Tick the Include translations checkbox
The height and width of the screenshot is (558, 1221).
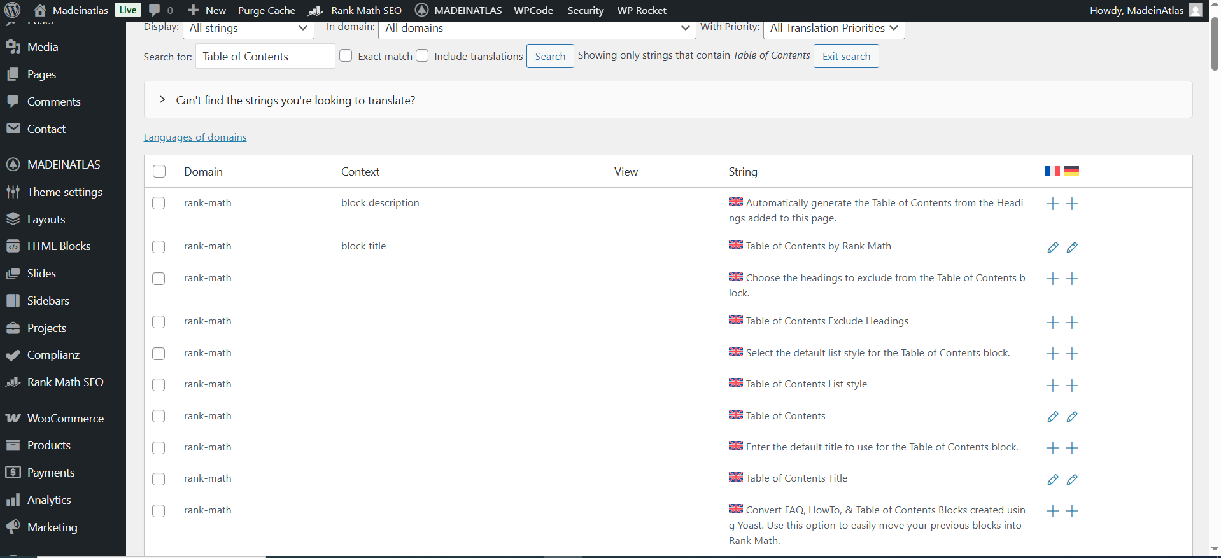pyautogui.click(x=422, y=55)
